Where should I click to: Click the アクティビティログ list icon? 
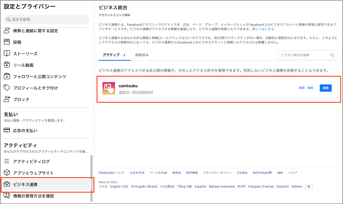point(7,161)
